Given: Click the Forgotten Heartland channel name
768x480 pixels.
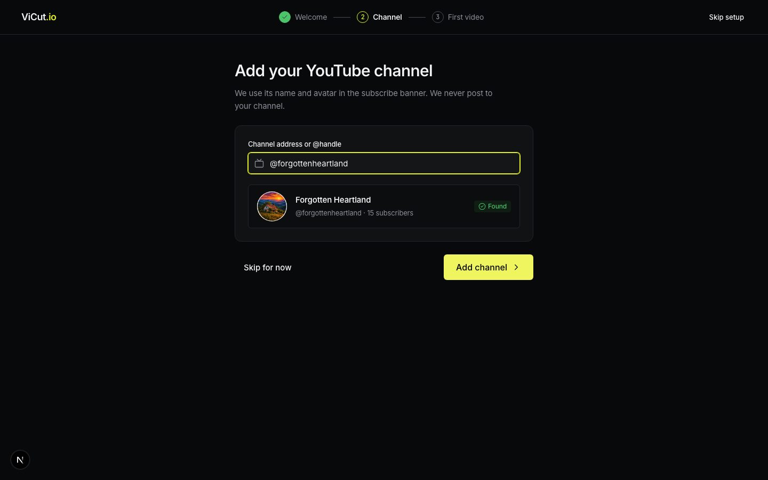Looking at the screenshot, I should [x=333, y=199].
